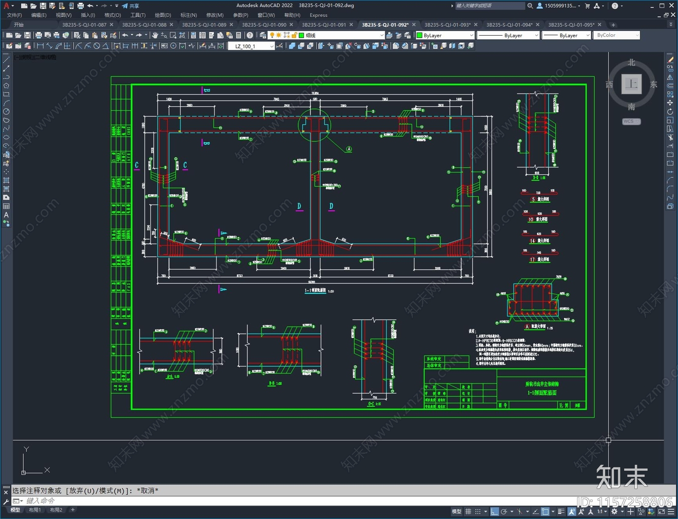This screenshot has height=519, width=678.
Task: Click the keyword search box in the title bar
Action: coord(490,6)
